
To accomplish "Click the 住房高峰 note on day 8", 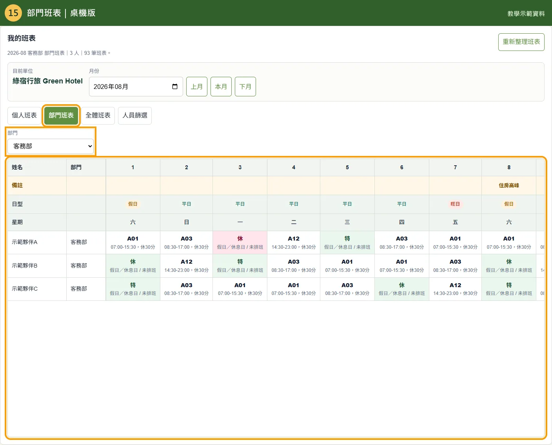I will (x=509, y=186).
